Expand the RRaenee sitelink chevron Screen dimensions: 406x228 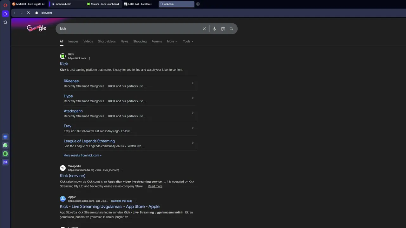click(193, 83)
